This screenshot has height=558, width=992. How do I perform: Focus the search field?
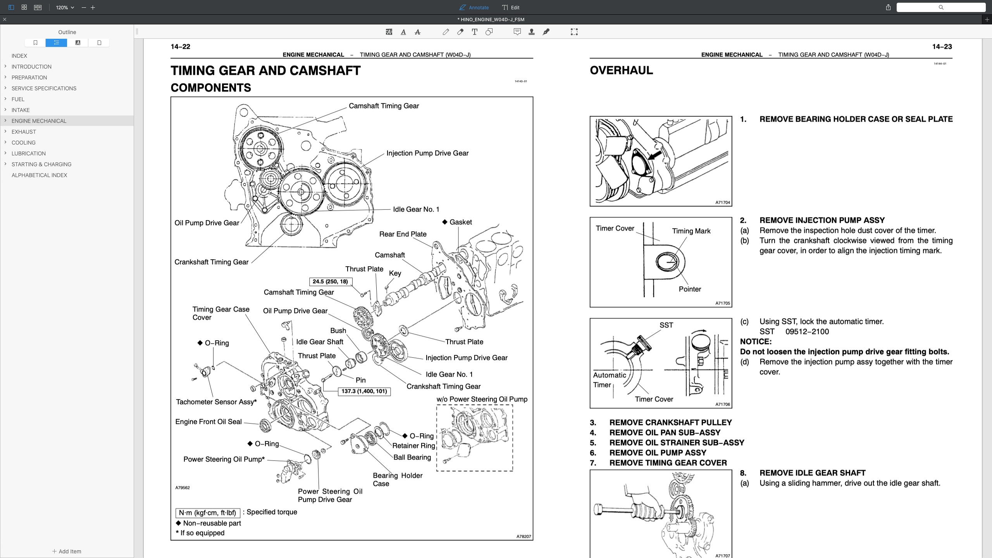click(x=941, y=7)
